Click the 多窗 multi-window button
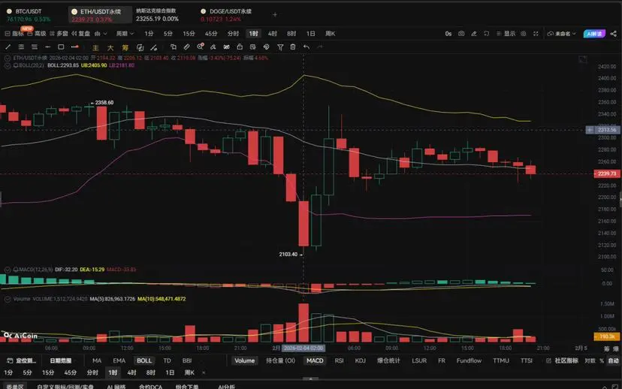Screen dimensions: 622x389 click(x=59, y=34)
